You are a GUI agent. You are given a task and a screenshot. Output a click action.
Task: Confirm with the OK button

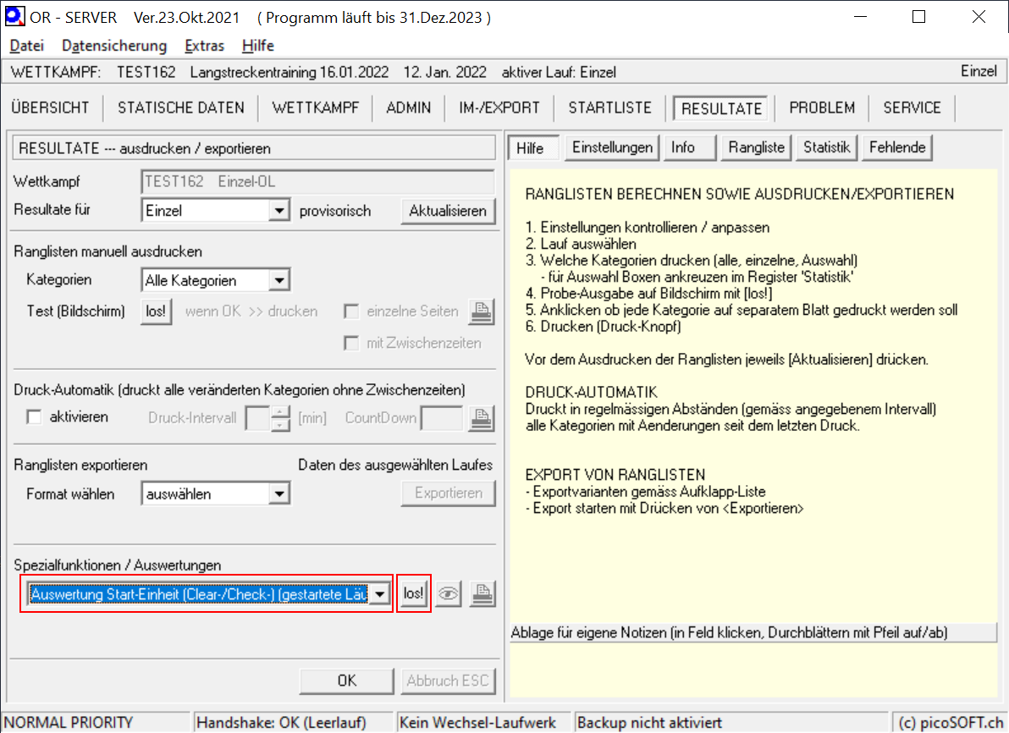(347, 681)
